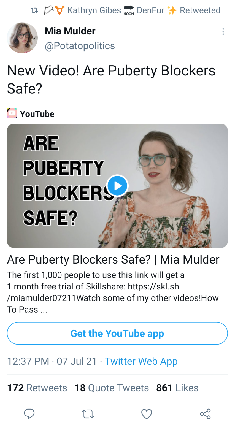Like the tweet with the heart icon
The height and width of the screenshot is (425, 235).
pyautogui.click(x=147, y=414)
